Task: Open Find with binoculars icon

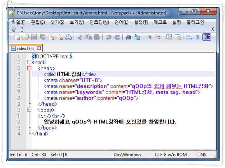Action: (x=129, y=37)
